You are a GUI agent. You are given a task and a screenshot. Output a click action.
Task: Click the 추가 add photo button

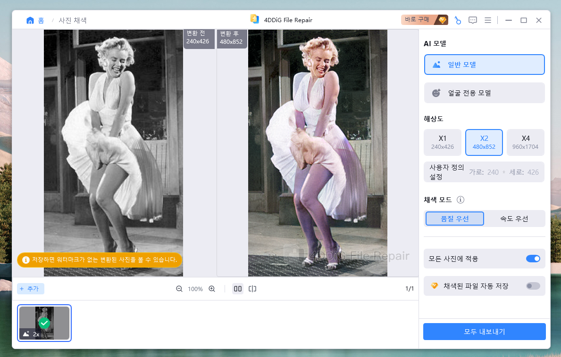[31, 289]
